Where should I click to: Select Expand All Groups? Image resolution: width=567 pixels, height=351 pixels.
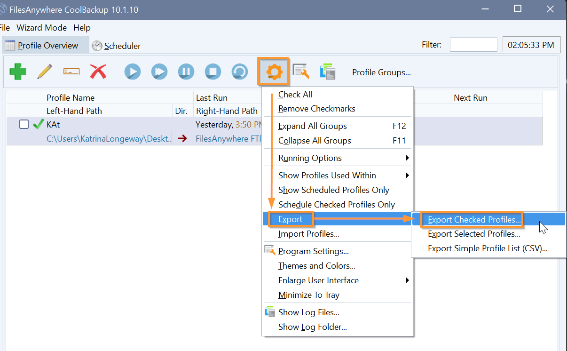337,126
